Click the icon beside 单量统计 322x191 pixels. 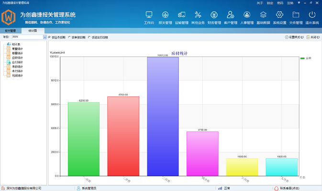click(x=9, y=49)
